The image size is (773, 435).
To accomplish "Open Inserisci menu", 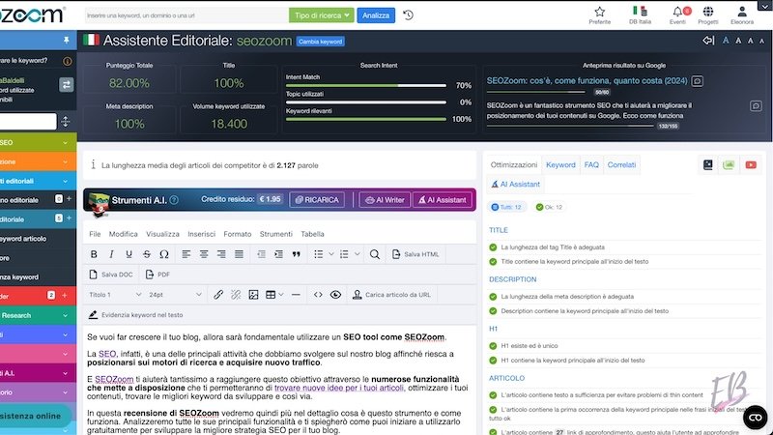I will pos(201,234).
